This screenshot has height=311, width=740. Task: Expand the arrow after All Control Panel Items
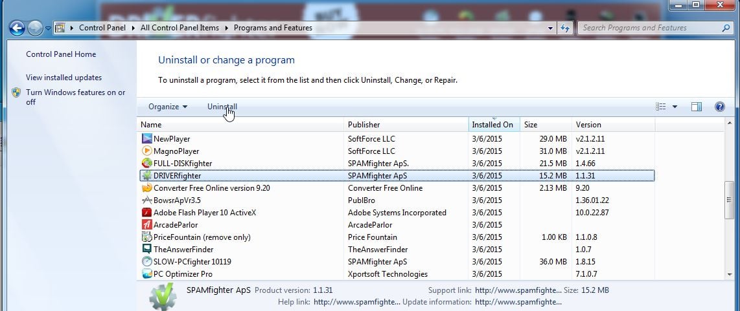coord(227,28)
